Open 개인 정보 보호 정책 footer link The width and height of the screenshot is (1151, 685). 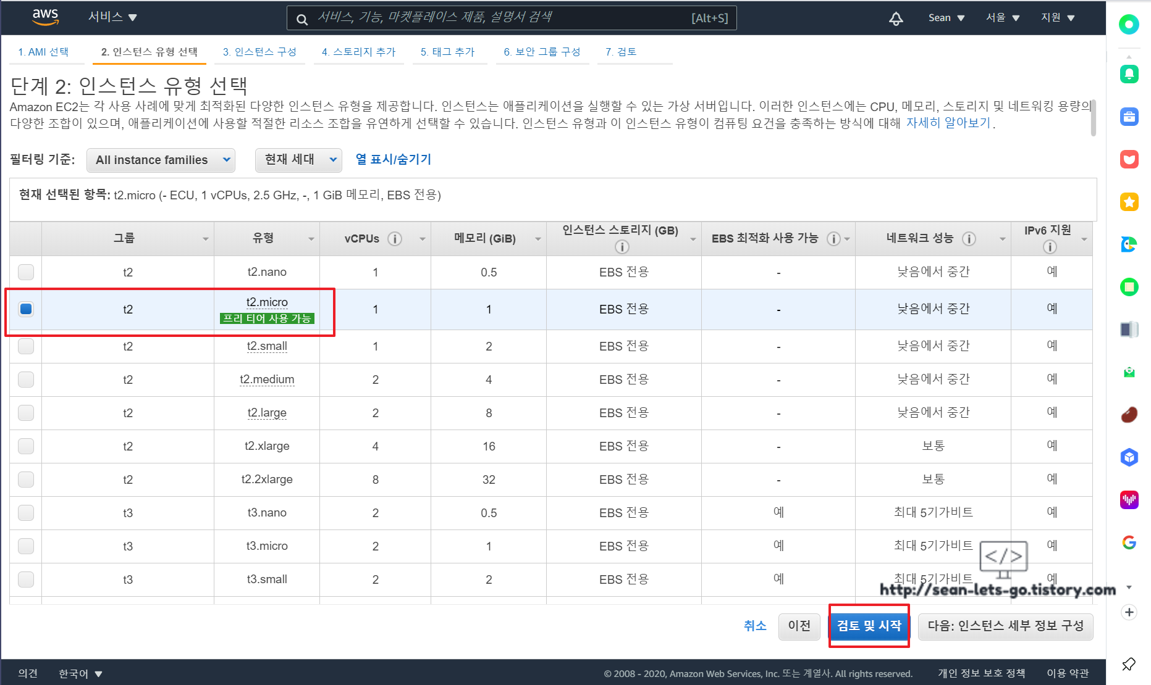pyautogui.click(x=981, y=673)
